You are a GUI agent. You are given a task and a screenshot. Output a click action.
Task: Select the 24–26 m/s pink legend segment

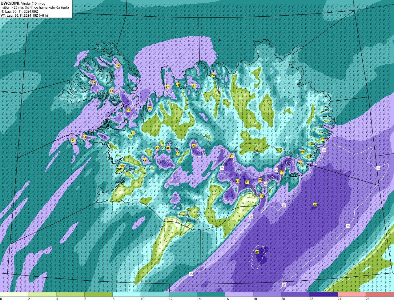352,295
